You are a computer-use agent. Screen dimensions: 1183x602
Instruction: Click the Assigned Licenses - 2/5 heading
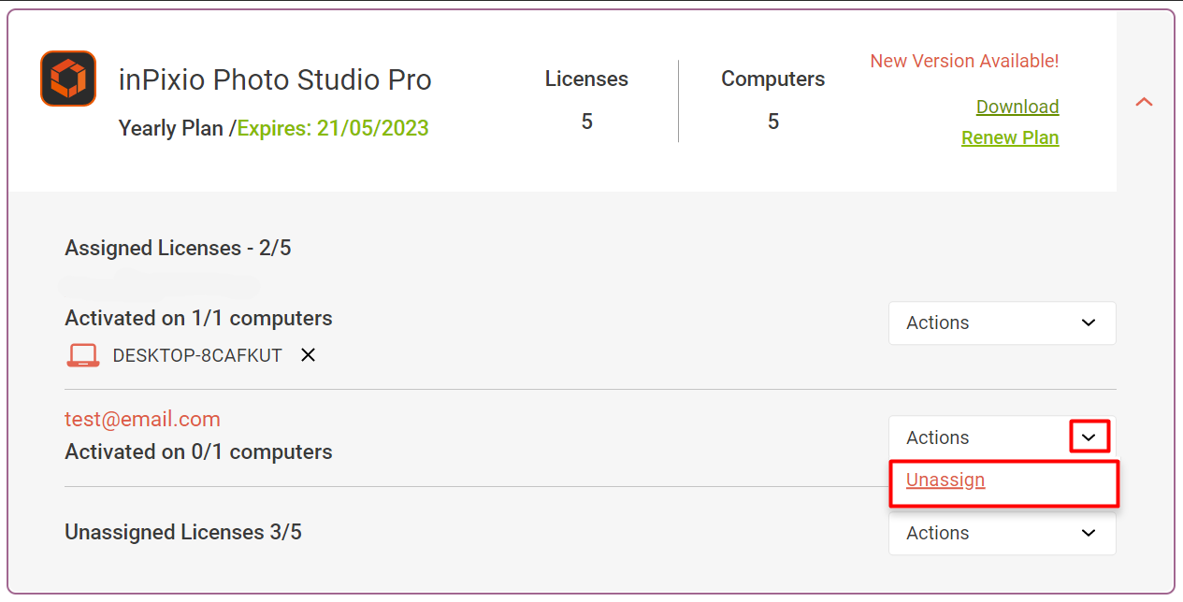click(x=178, y=248)
